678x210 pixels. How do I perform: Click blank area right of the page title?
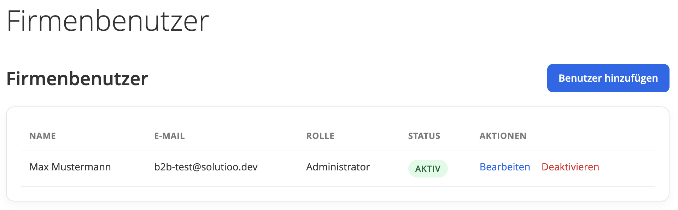click(424, 21)
